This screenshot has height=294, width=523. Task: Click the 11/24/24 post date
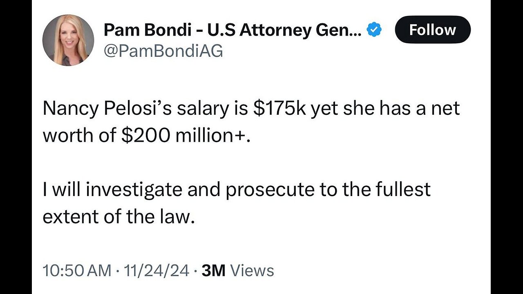click(x=158, y=271)
